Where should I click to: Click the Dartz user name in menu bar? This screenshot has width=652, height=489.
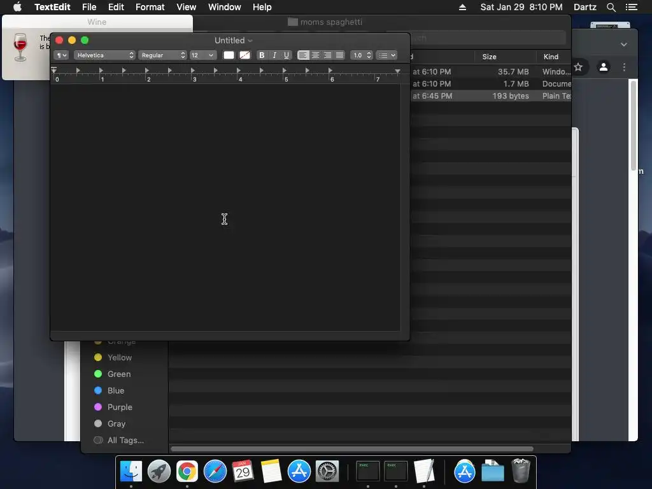585,7
